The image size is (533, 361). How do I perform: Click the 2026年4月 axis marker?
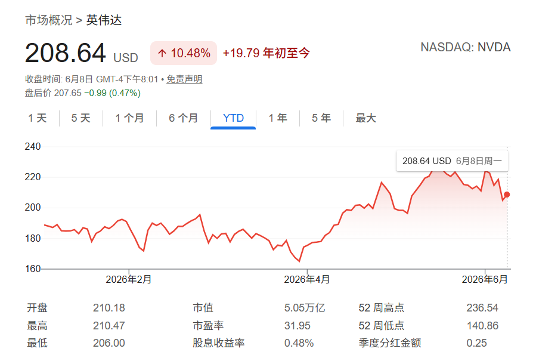tap(307, 279)
